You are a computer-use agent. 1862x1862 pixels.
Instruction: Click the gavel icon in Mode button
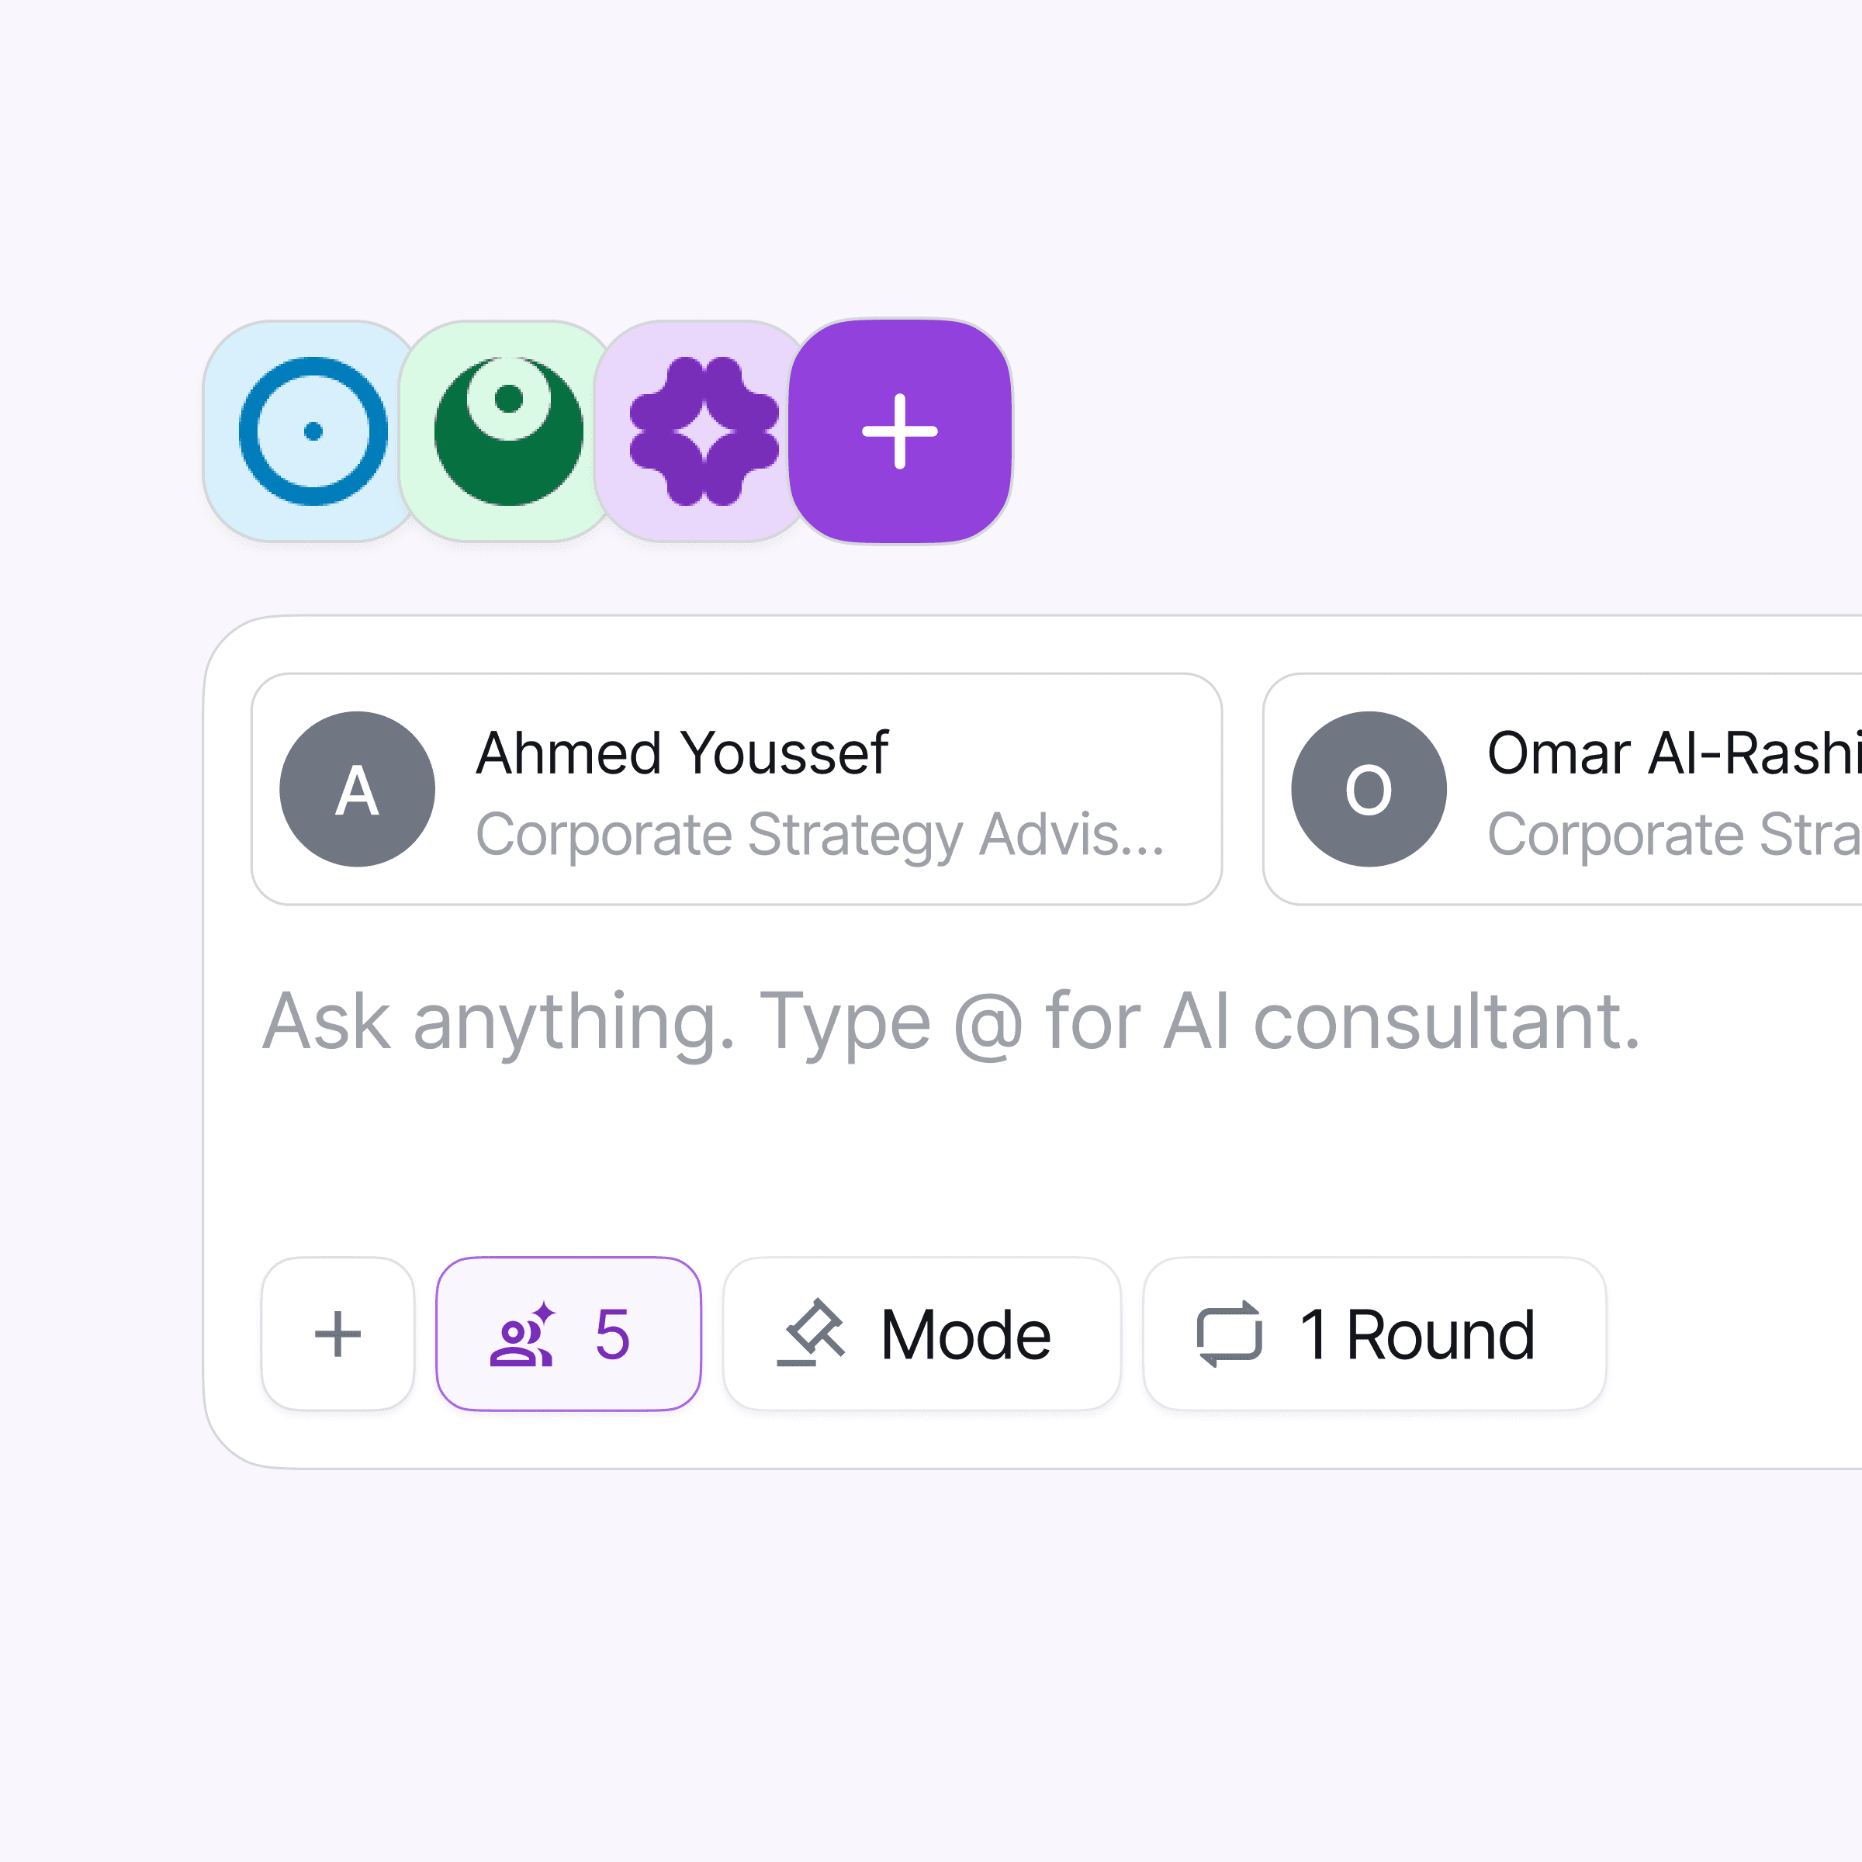pos(812,1334)
